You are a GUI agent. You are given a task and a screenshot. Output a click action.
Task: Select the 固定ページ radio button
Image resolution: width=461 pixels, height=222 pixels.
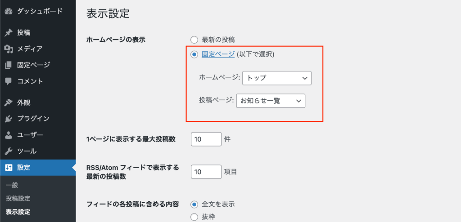click(194, 54)
